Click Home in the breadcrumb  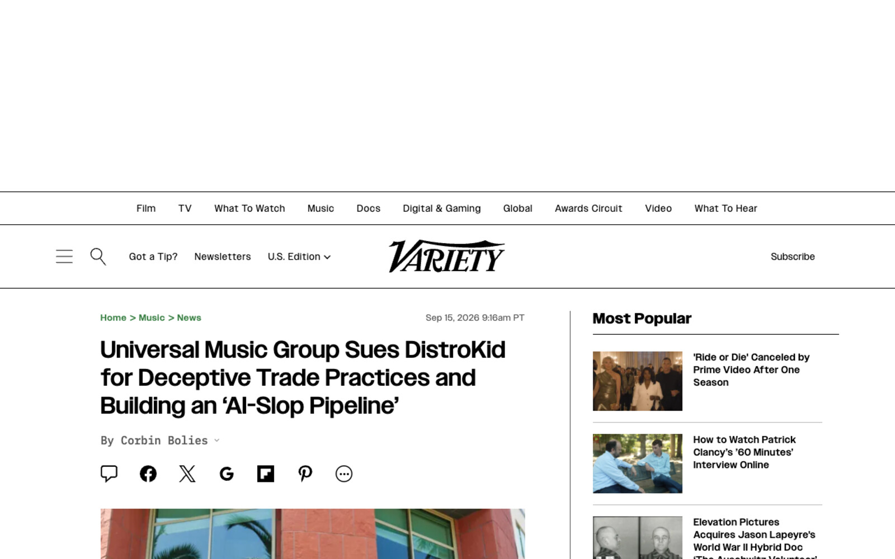pyautogui.click(x=113, y=318)
